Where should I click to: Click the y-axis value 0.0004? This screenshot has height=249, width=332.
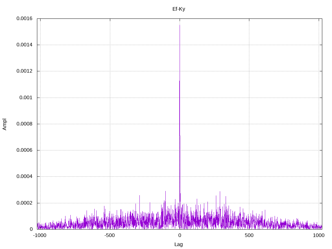(x=25, y=176)
